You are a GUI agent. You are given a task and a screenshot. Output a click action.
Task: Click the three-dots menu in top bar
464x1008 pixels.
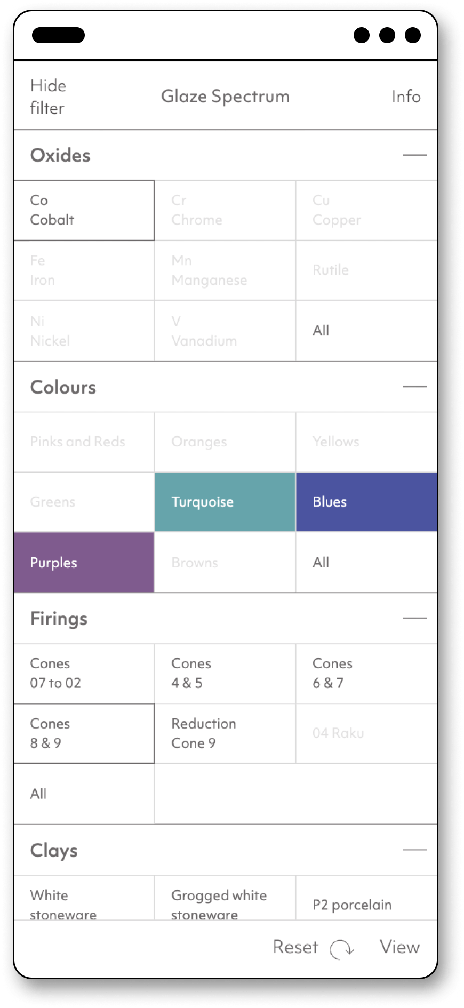[387, 35]
